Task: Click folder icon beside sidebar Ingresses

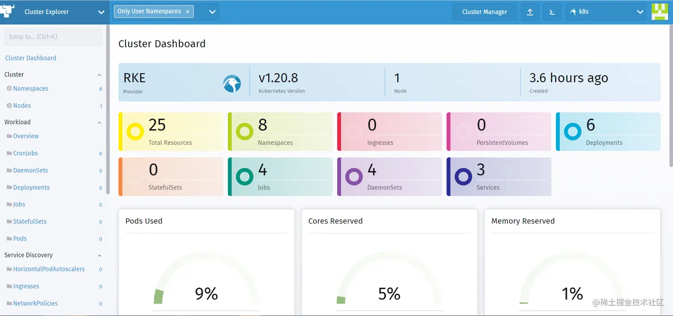Action: click(x=9, y=286)
